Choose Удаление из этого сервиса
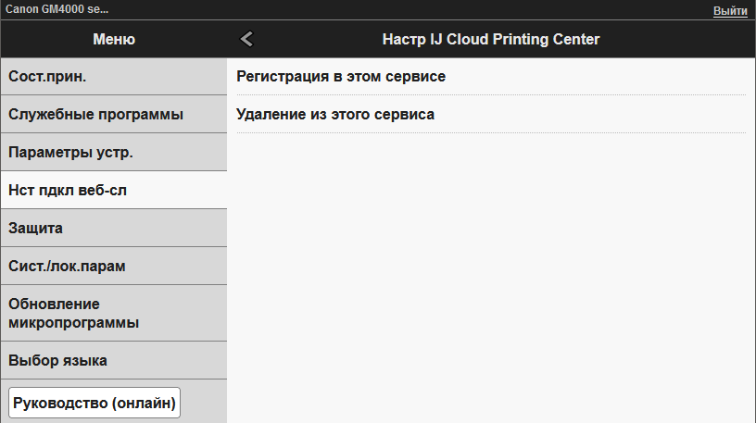The width and height of the screenshot is (756, 423). pyautogui.click(x=335, y=114)
